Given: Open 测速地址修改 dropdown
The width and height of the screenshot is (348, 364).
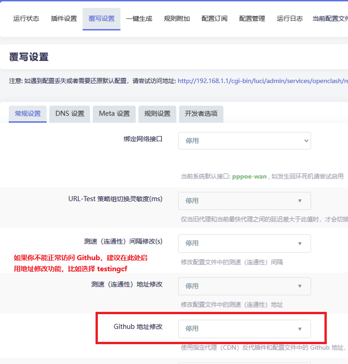Looking at the screenshot, I should point(244,286).
